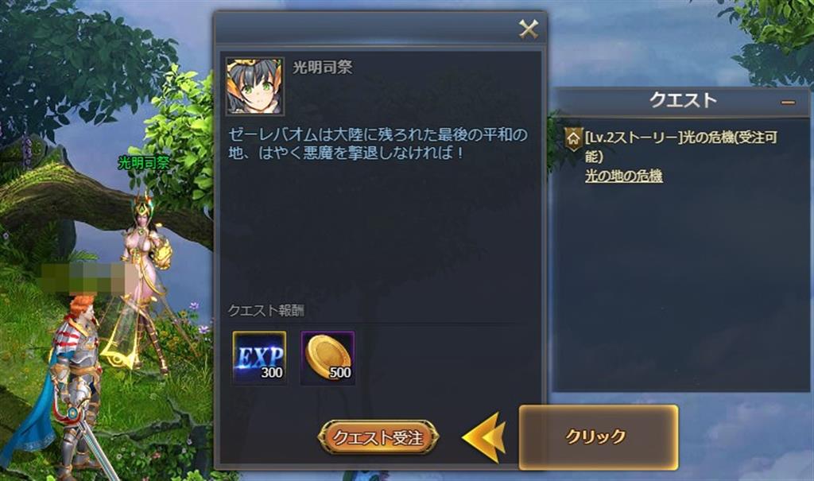Click the クエスト報酬 rewards section label
This screenshot has width=814, height=481.
(x=266, y=310)
